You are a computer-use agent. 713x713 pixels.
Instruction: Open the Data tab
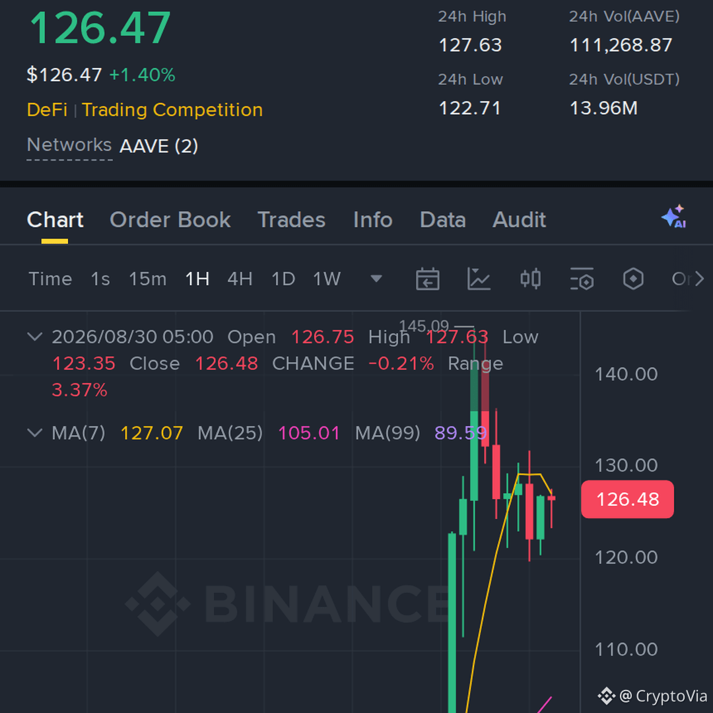tap(443, 220)
